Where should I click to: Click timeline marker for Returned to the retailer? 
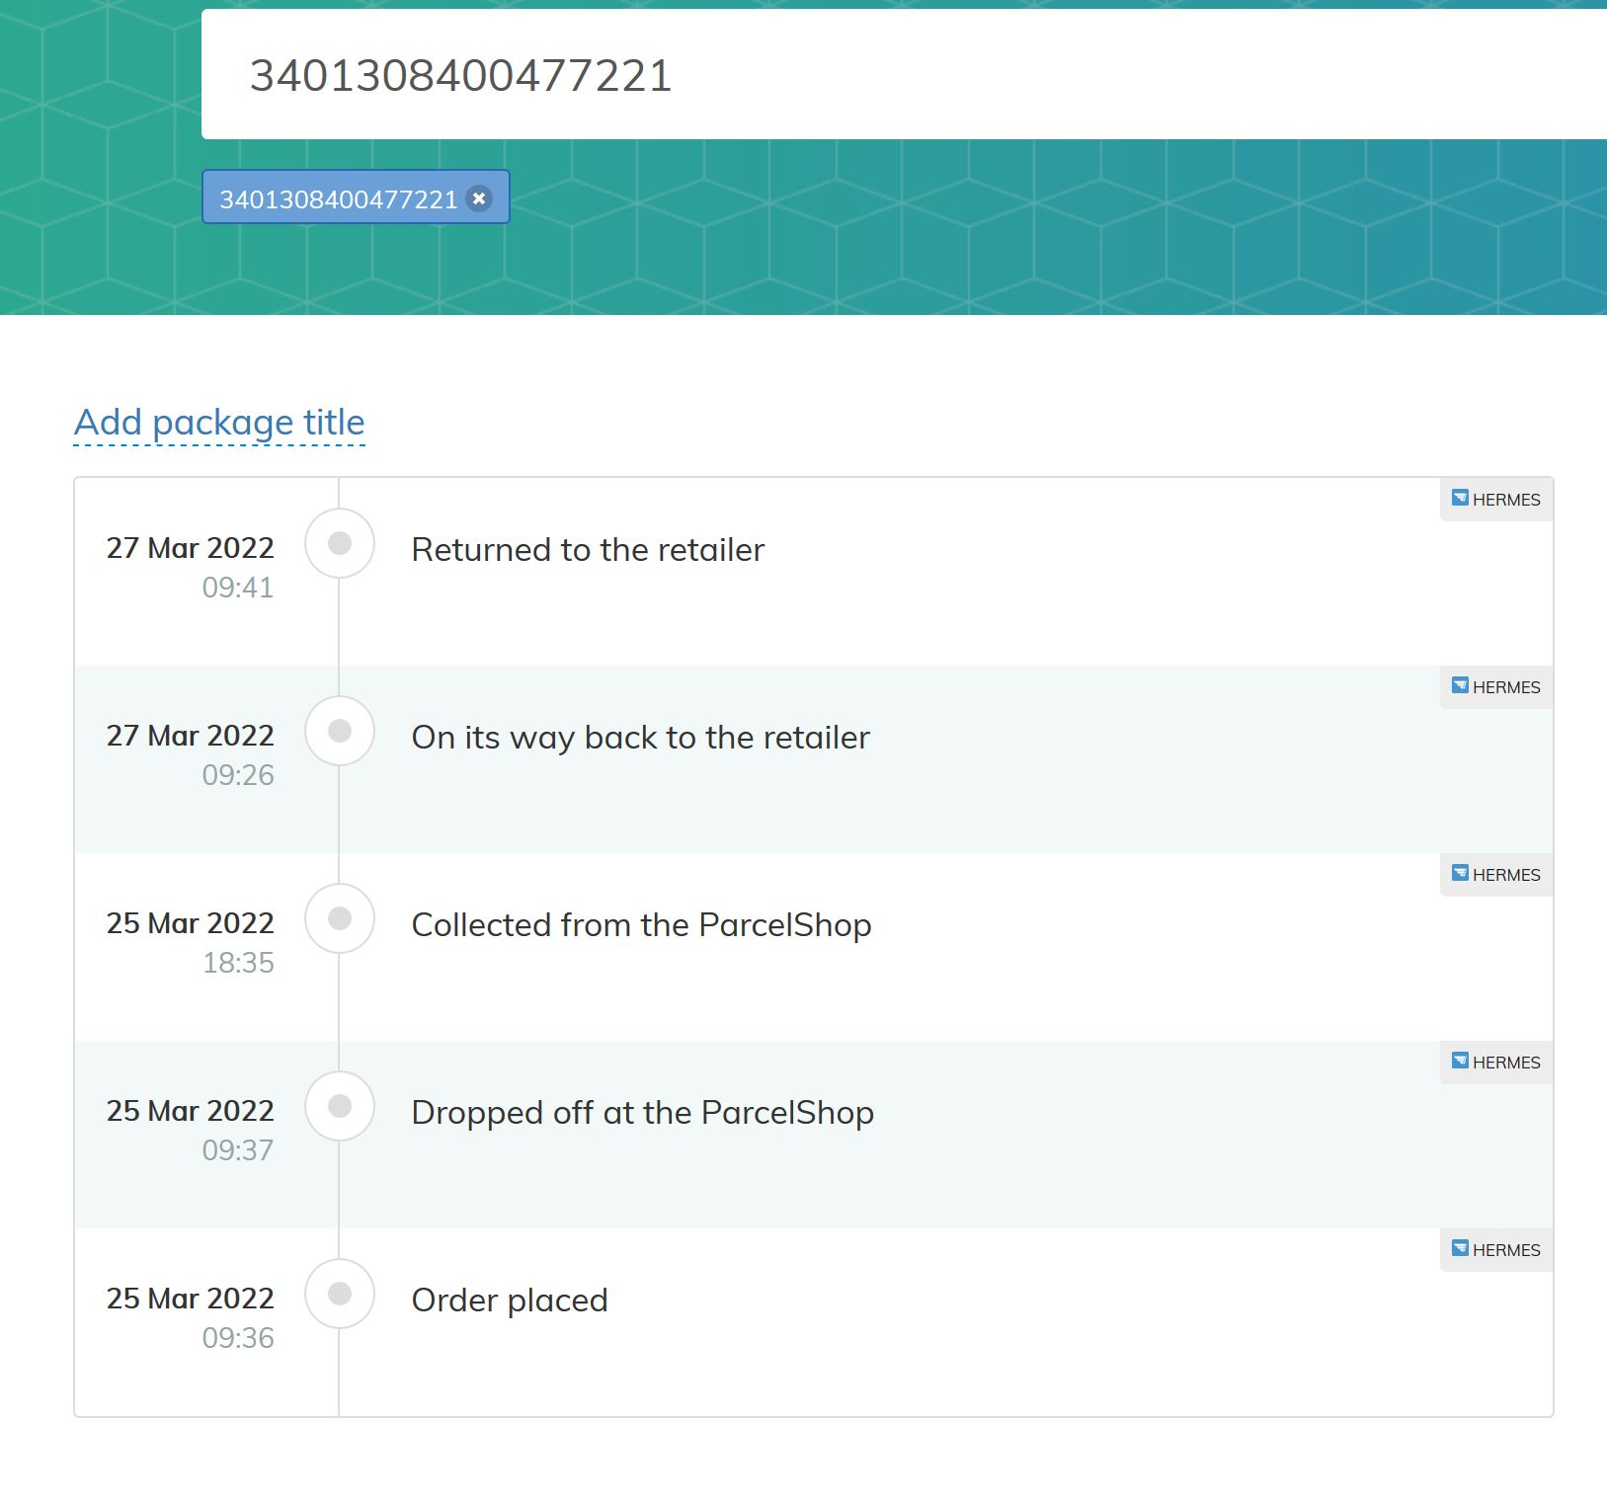coord(340,543)
